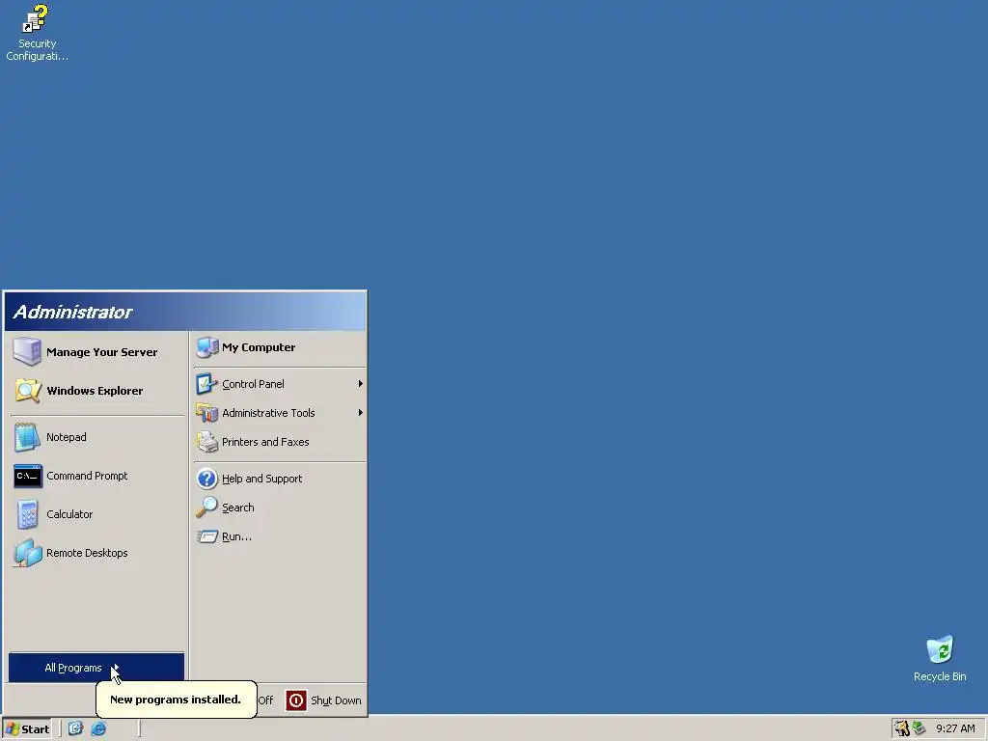The image size is (988, 741).
Task: Open Search from the Start menu
Action: click(279, 508)
